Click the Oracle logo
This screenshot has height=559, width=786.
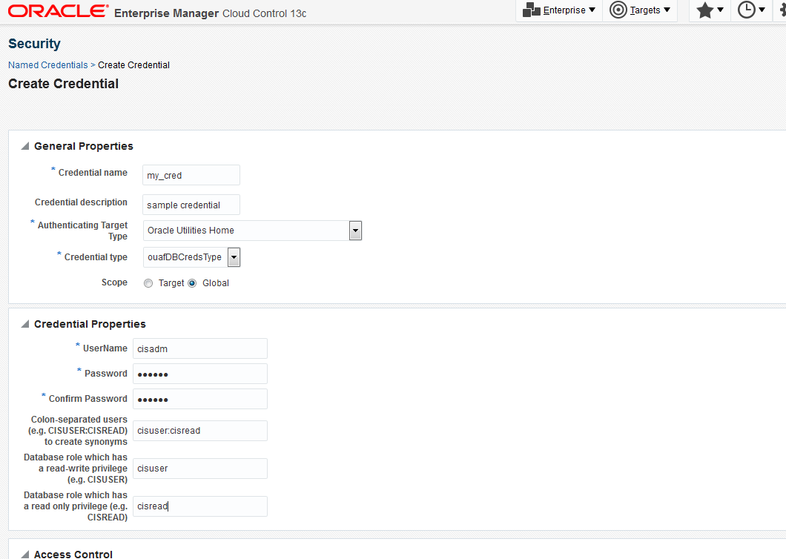point(59,11)
